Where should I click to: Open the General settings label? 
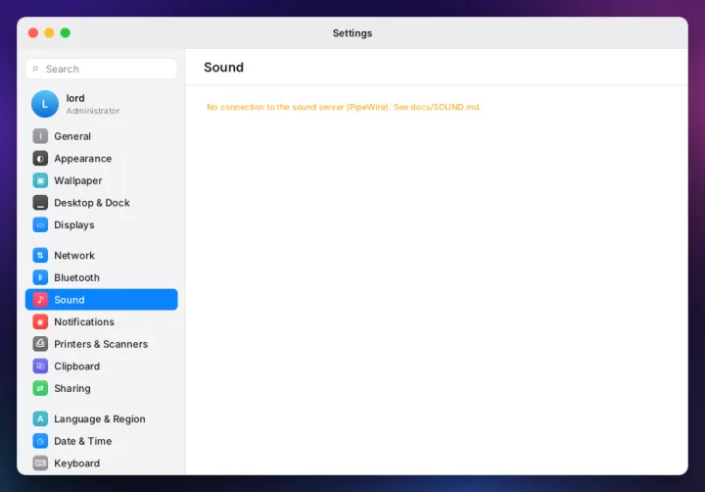(72, 136)
